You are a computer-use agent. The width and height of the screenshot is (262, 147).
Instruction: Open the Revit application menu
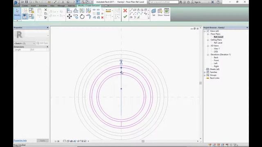tap(16, 3)
